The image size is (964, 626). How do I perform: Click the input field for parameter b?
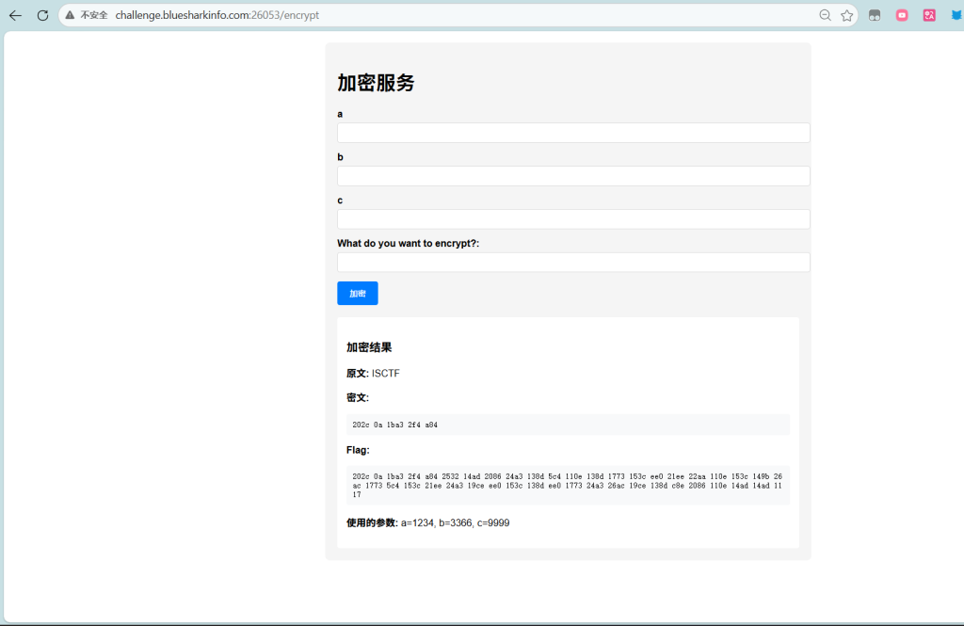point(573,176)
